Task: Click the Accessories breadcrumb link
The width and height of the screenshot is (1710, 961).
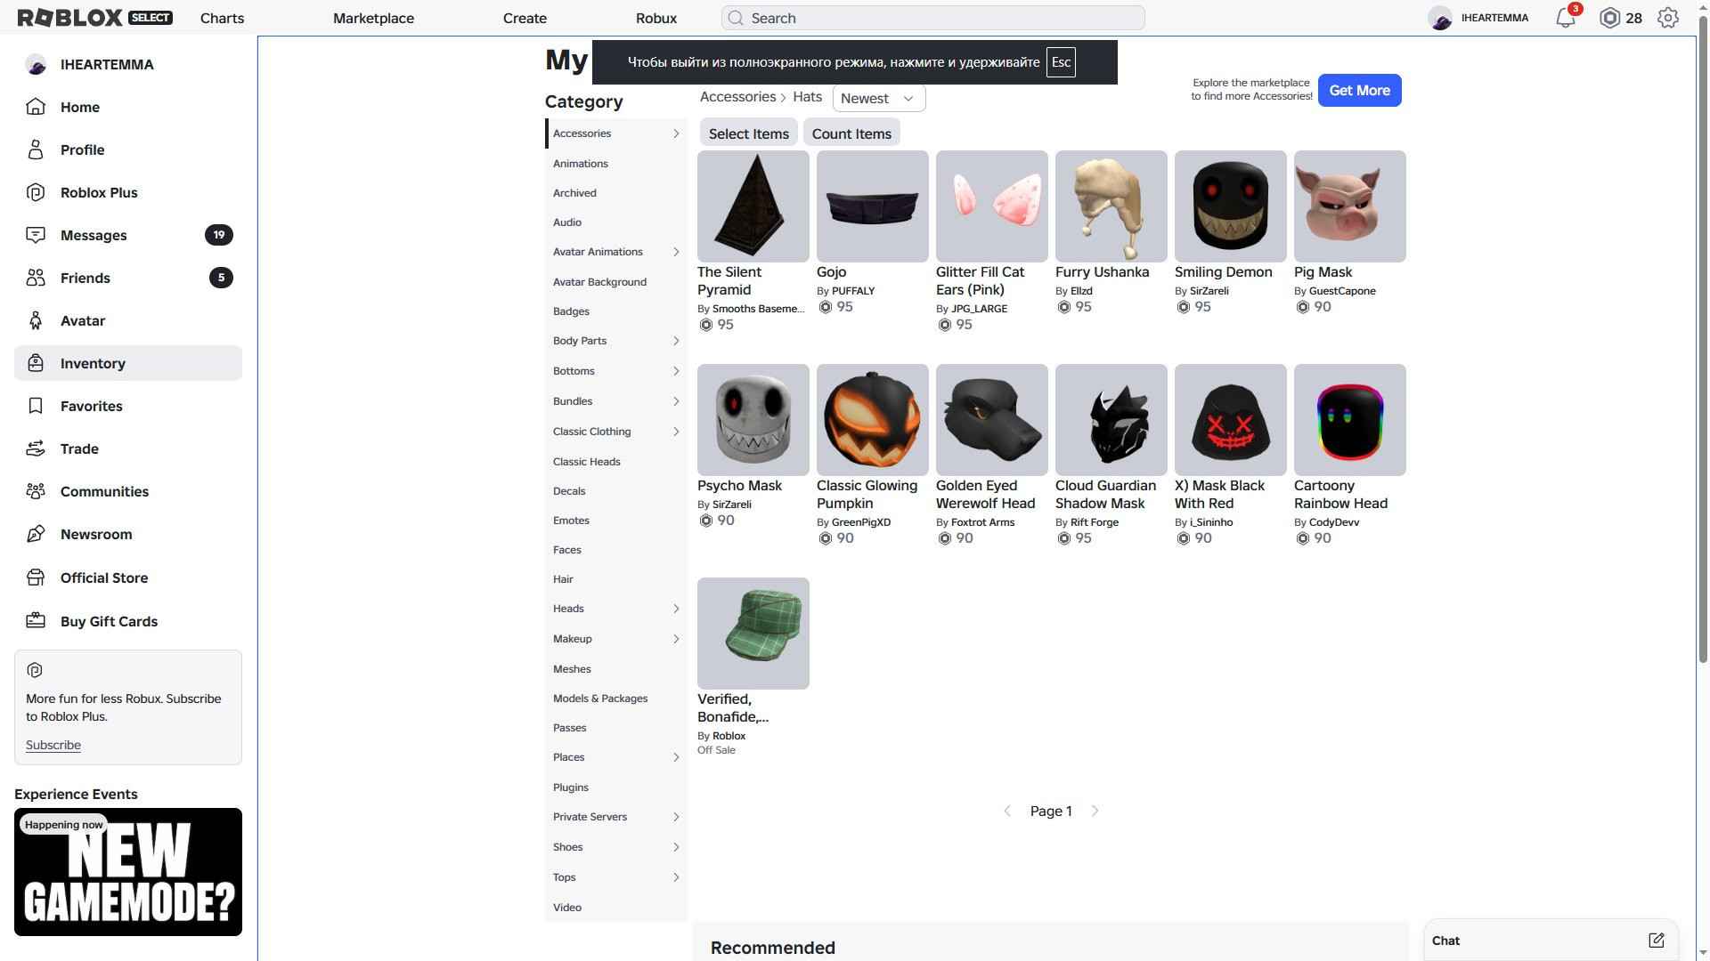Action: pos(737,97)
